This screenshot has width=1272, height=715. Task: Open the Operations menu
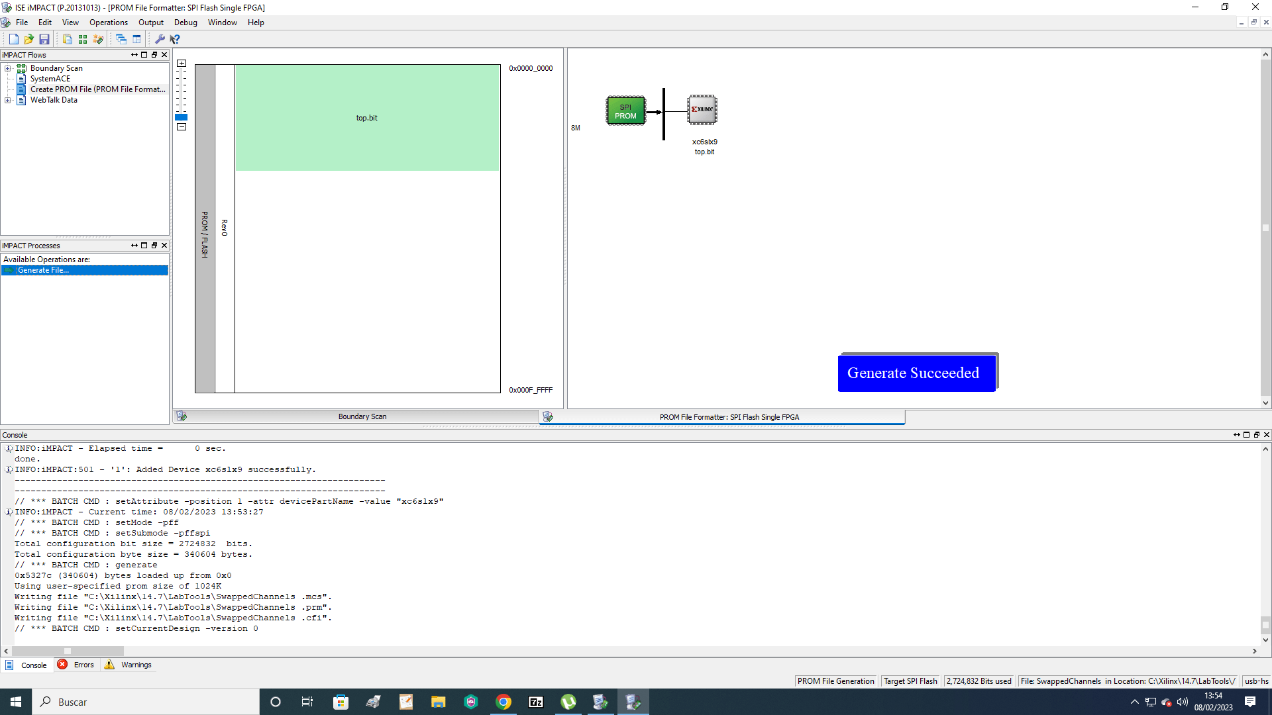pos(109,23)
